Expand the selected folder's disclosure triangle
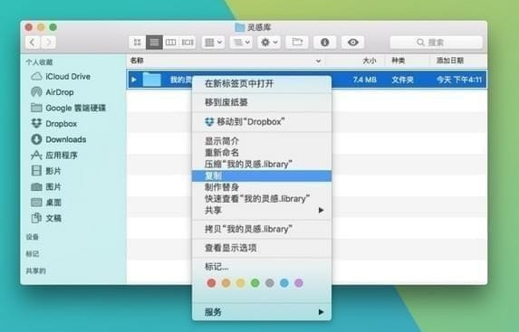 pyautogui.click(x=134, y=80)
